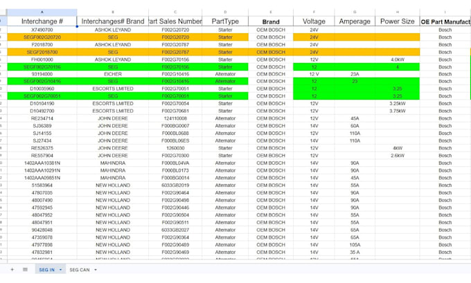Select column A header
471x283 pixels.
42,12
